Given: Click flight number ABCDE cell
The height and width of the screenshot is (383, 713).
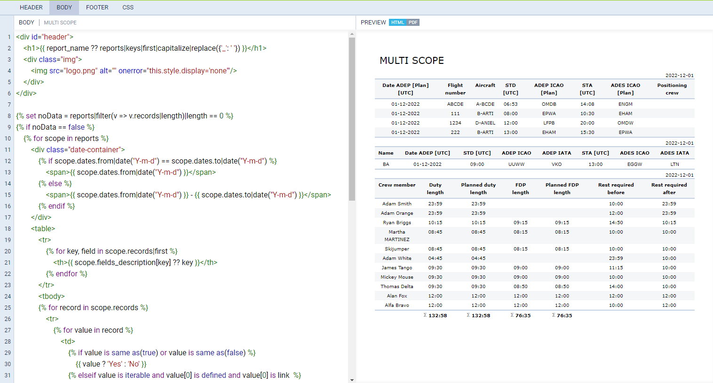Looking at the screenshot, I should [455, 104].
